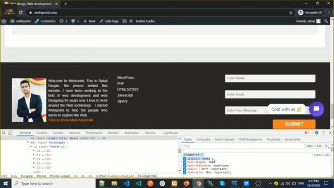Open the Howdy, rahul account menu
This screenshot has height=188, width=334.
308,21
